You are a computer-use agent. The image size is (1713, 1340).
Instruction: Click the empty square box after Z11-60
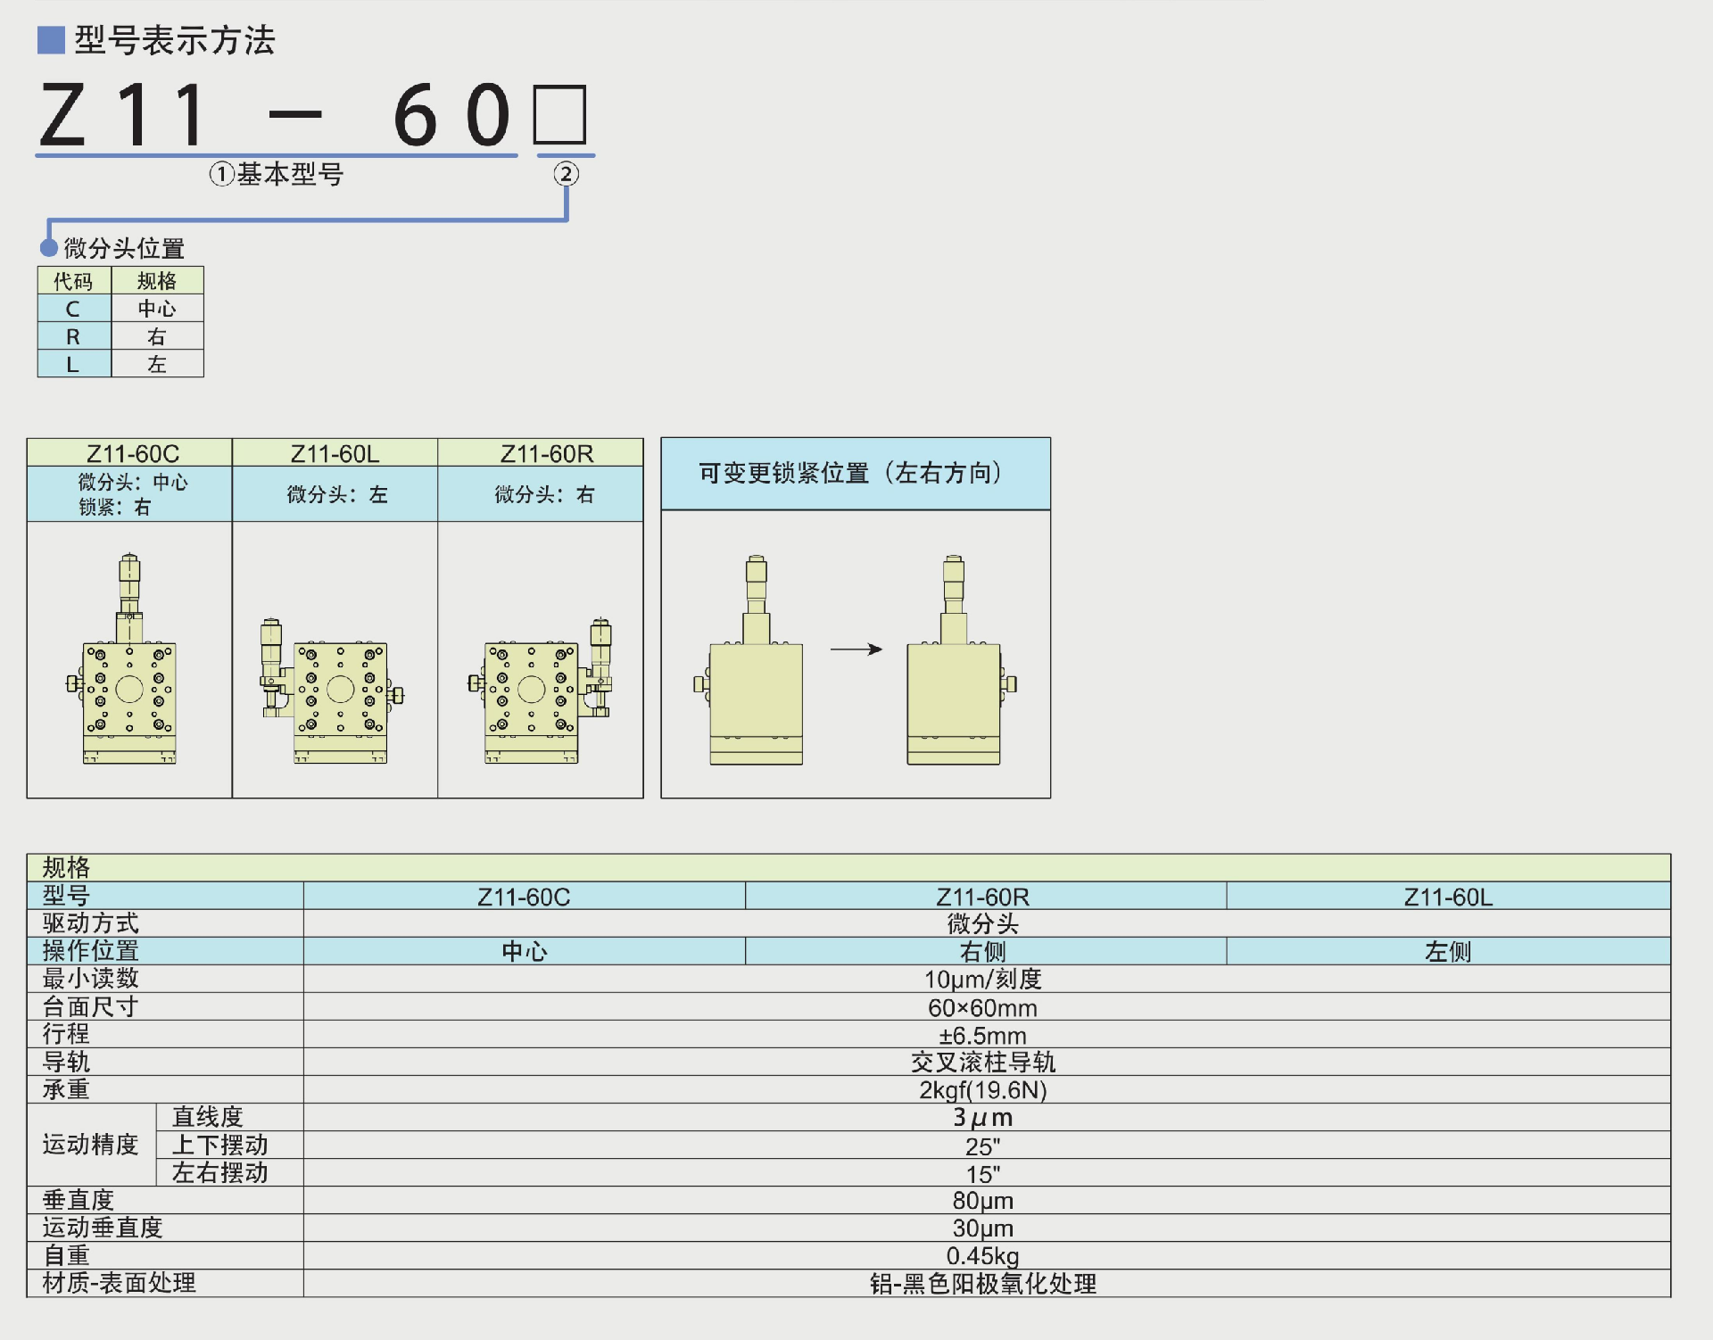pos(559,114)
